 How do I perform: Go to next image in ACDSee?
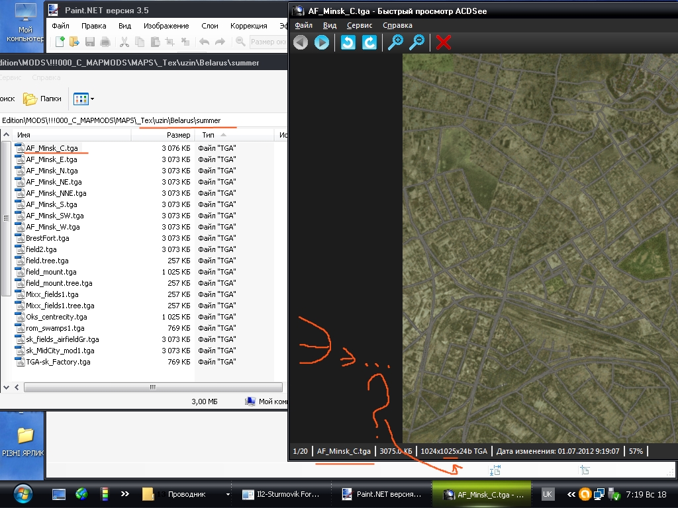(322, 43)
